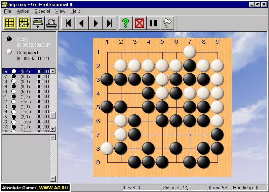Click the red crossed box icon

(x=140, y=23)
